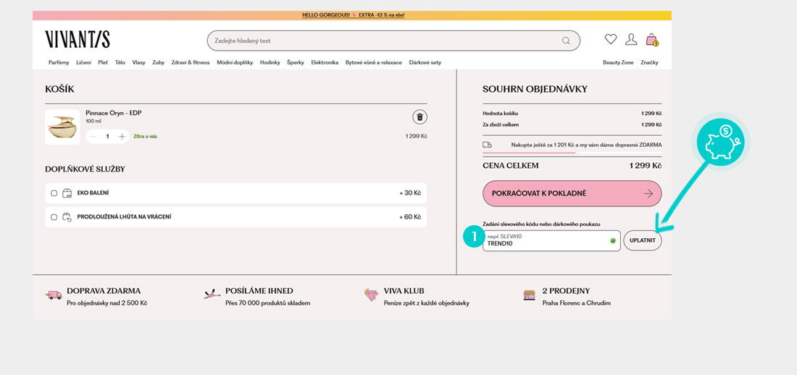The width and height of the screenshot is (797, 375).
Task: Click the teal piggy bank icon
Action: pyautogui.click(x=720, y=140)
